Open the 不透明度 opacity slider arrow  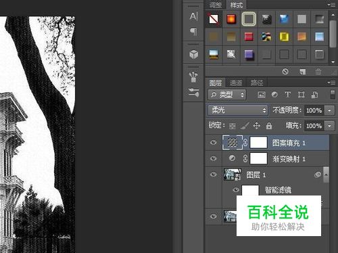(x=329, y=110)
